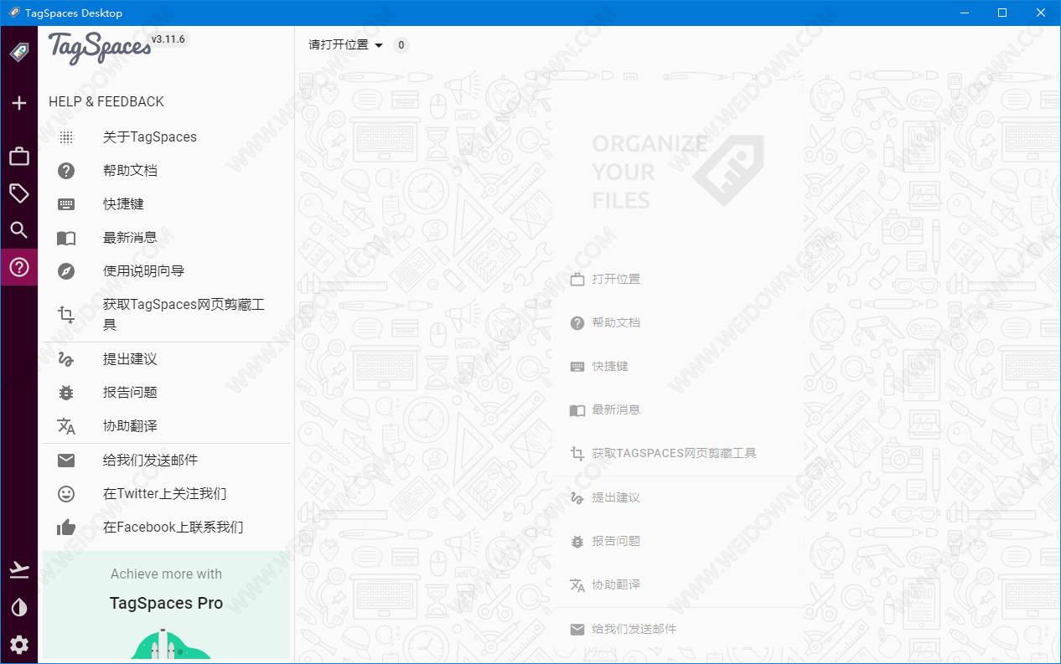Open the tag library icon
1061x664 pixels.
point(18,193)
